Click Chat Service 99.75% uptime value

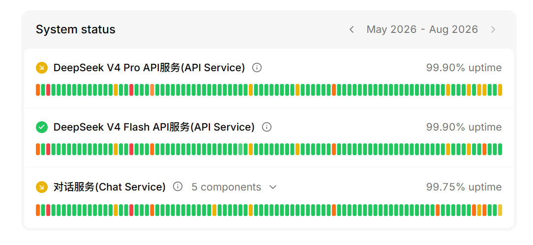[x=464, y=187]
